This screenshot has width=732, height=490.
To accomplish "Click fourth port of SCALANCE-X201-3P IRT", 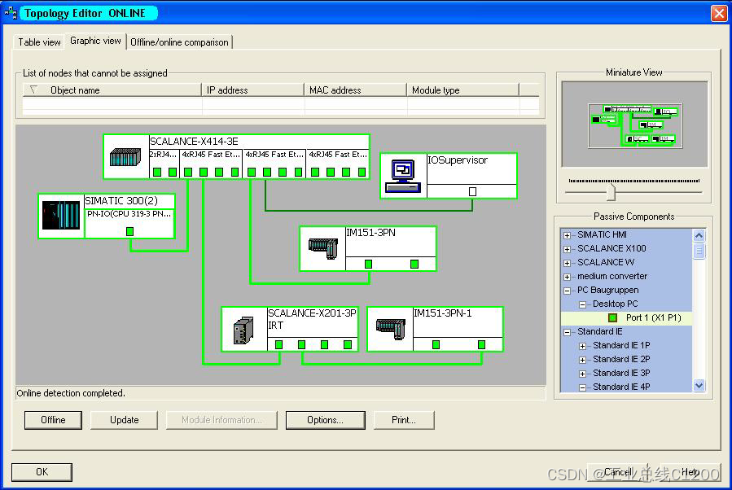I will tap(348, 345).
